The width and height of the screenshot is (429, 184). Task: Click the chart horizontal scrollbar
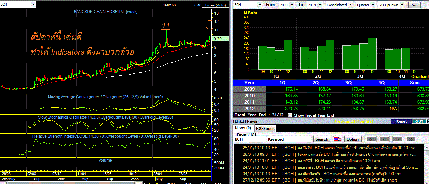(x=71, y=183)
